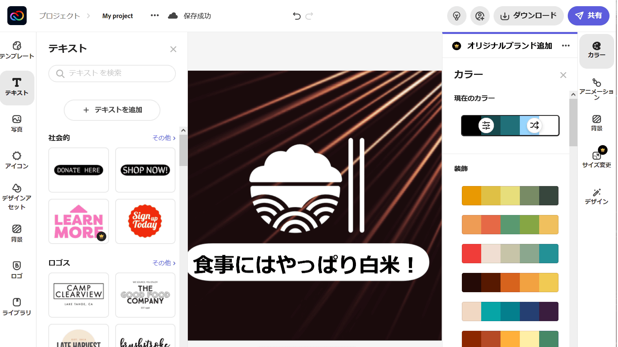This screenshot has height=347, width=618.
Task: Select the rice bowl icon on canvas
Action: tap(296, 188)
